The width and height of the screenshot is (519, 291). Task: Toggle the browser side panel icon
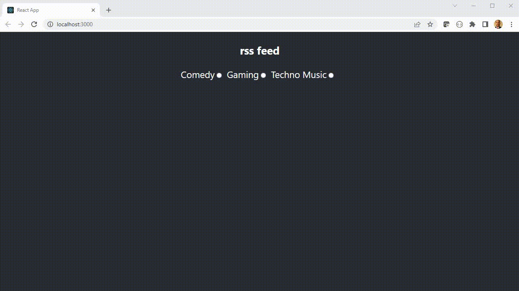[x=485, y=24]
